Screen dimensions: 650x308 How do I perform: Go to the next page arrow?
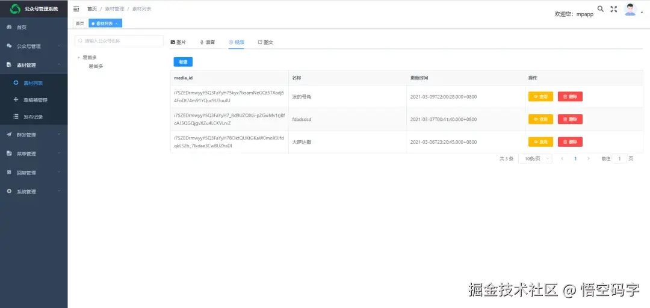pos(588,158)
